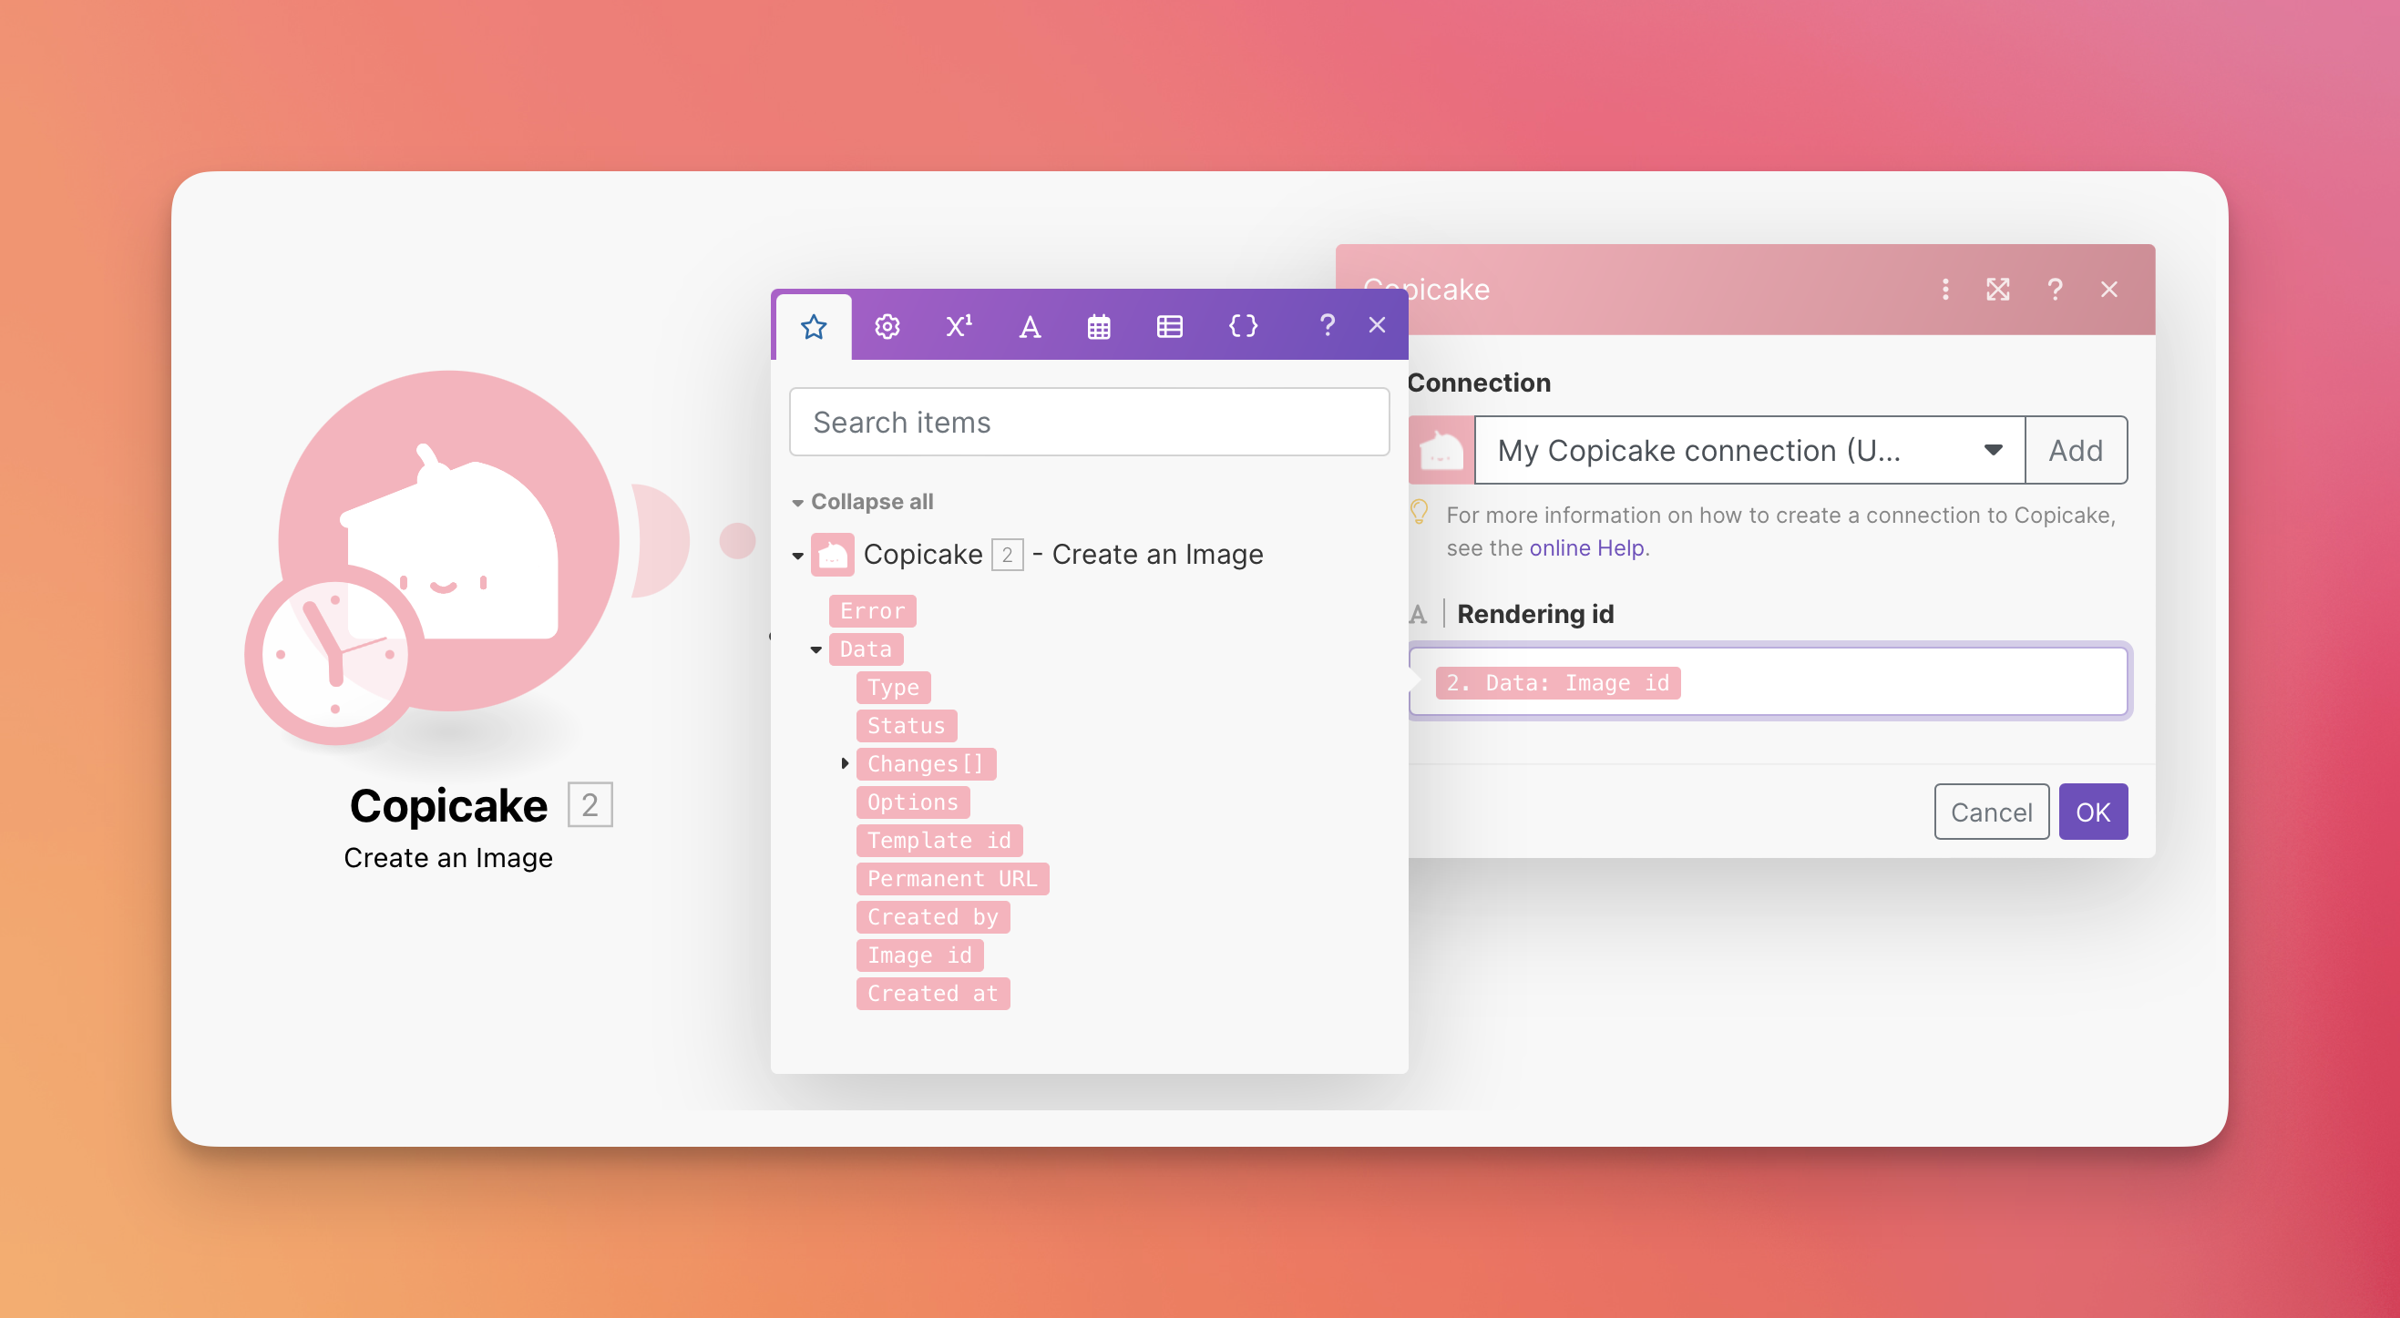The image size is (2400, 1318).
Task: Expand the Changes[] array arrow
Action: (845, 764)
